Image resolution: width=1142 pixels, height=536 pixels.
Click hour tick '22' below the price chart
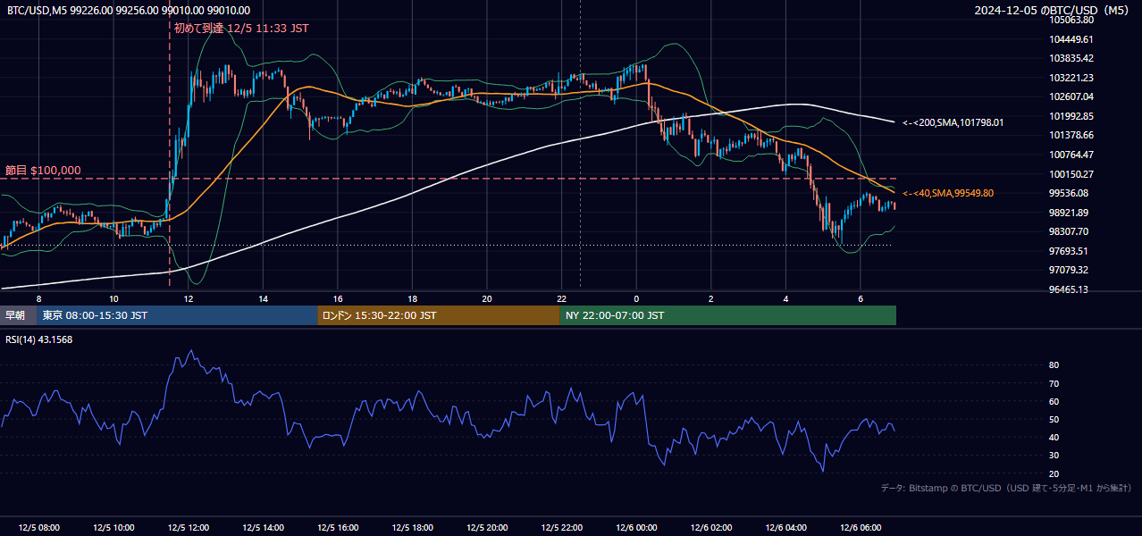[x=562, y=298]
